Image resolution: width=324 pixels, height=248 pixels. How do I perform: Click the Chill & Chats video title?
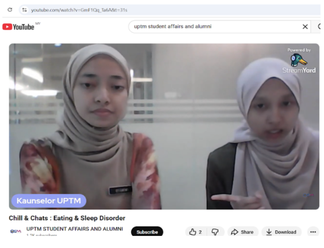(67, 218)
